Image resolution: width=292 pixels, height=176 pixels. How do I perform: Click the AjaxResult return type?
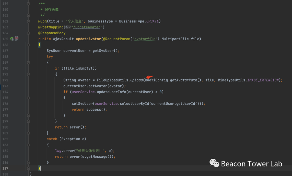(x=63, y=39)
